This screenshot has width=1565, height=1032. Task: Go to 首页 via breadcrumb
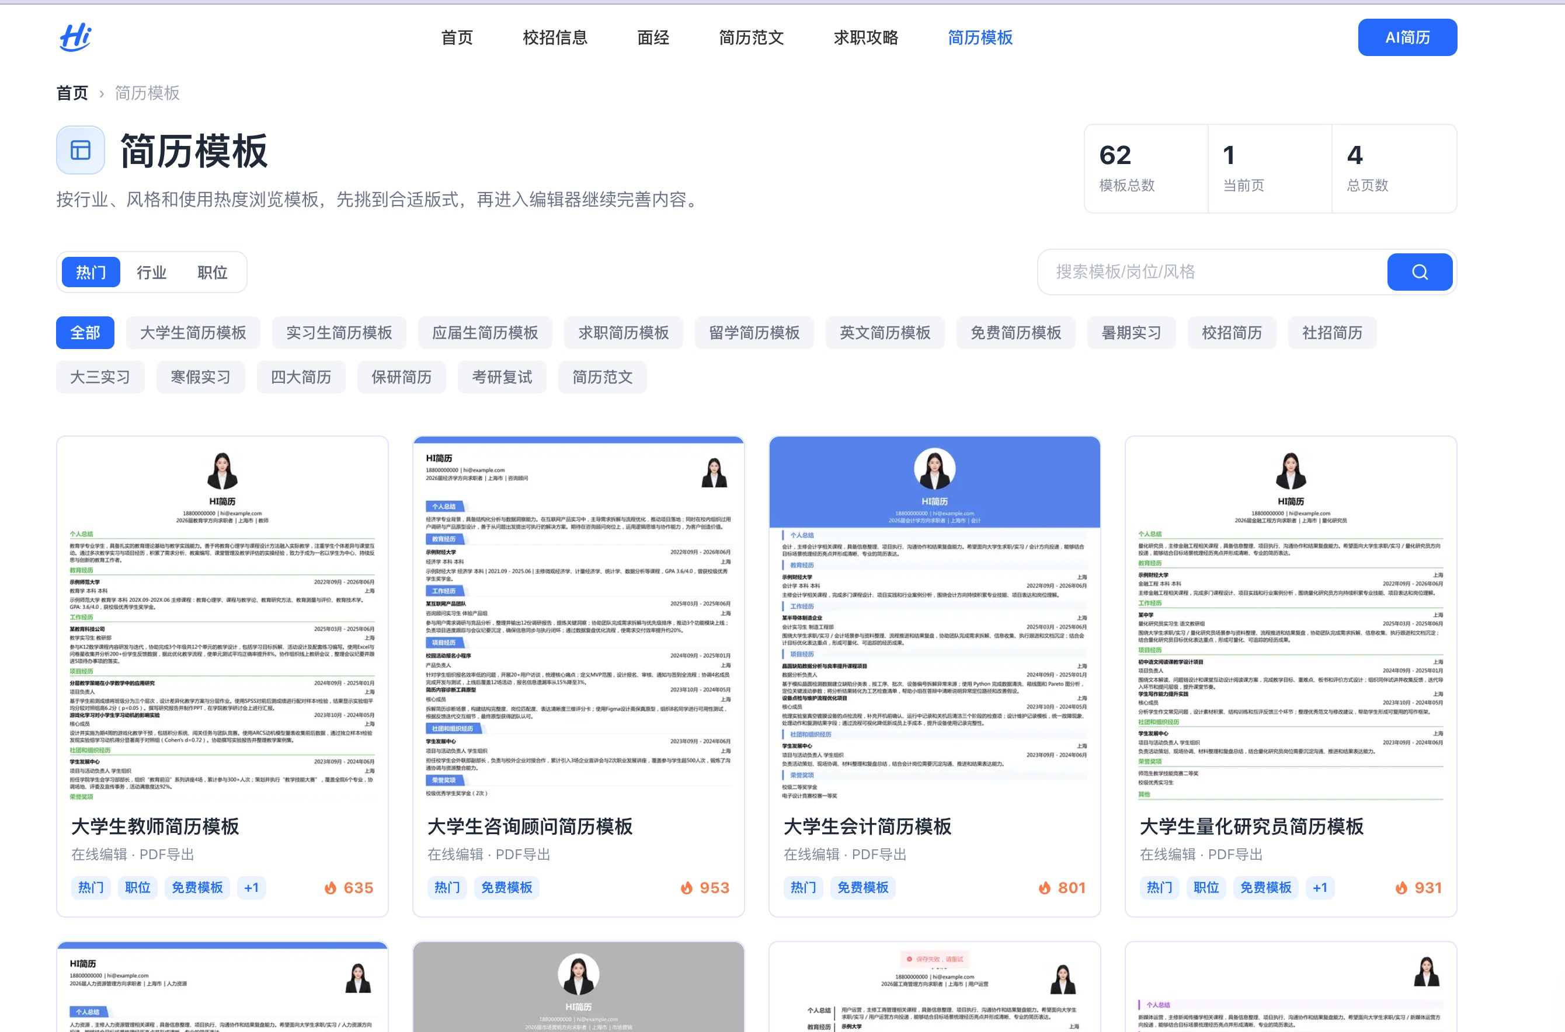(72, 93)
